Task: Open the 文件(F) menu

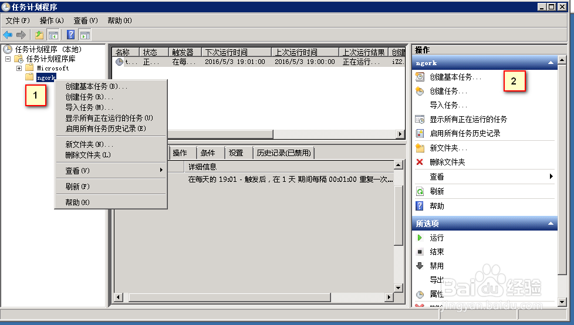Action: pyautogui.click(x=17, y=21)
